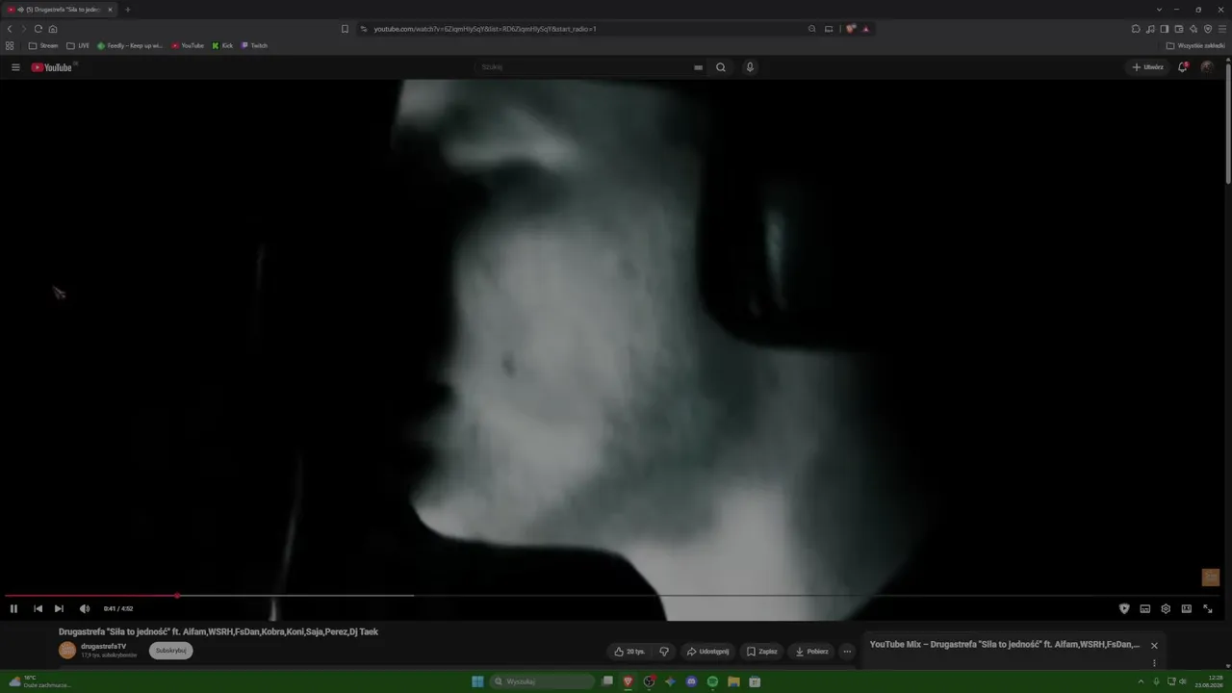Open a new browser tab
The width and height of the screenshot is (1232, 693).
[x=127, y=10]
